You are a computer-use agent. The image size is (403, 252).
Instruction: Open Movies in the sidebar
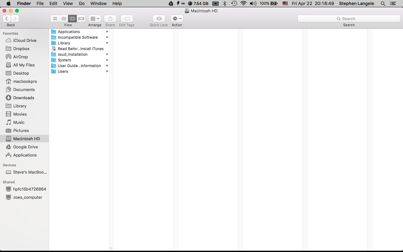(25, 114)
